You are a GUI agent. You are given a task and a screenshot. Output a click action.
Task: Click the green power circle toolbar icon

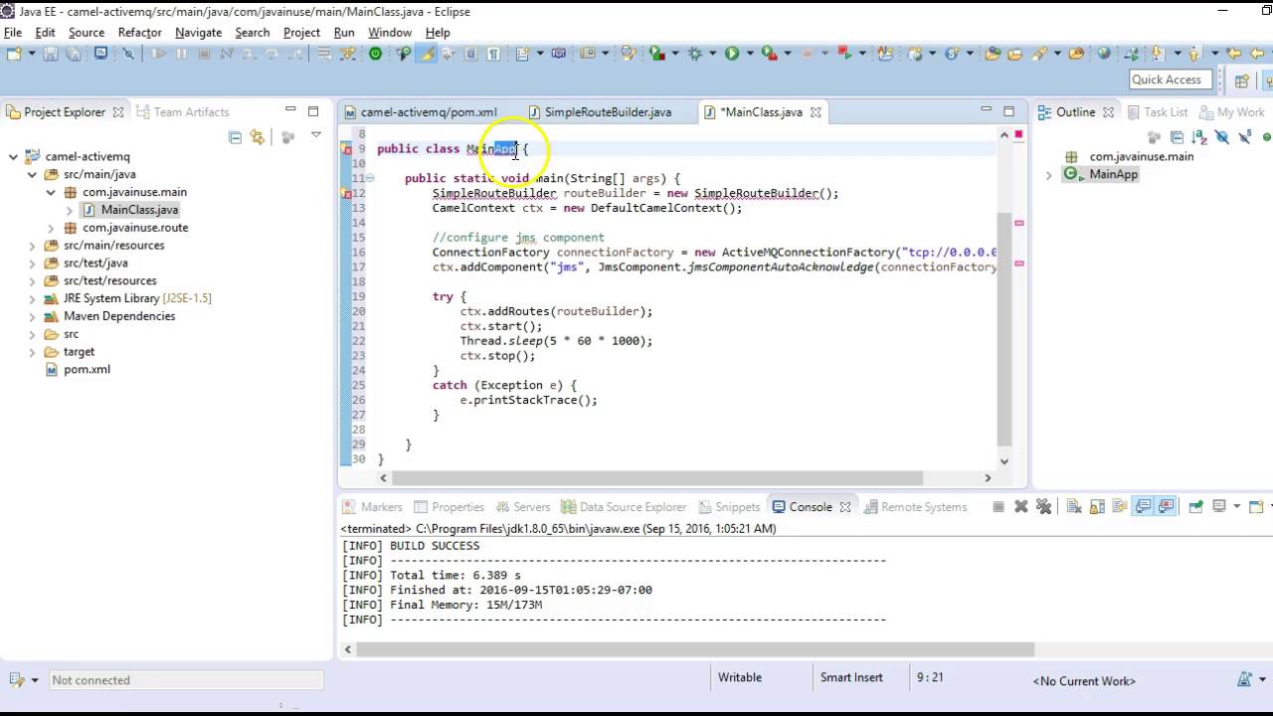click(x=375, y=54)
